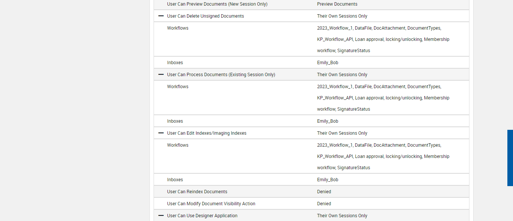The width and height of the screenshot is (513, 221).
Task: Collapse the User Can Use Designer Application row
Action: (x=161, y=216)
